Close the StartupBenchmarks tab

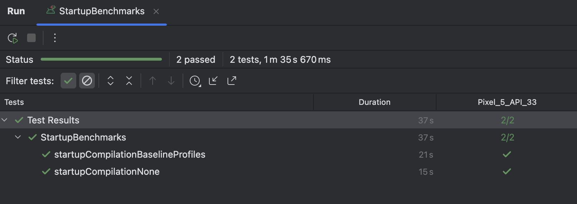coord(156,11)
